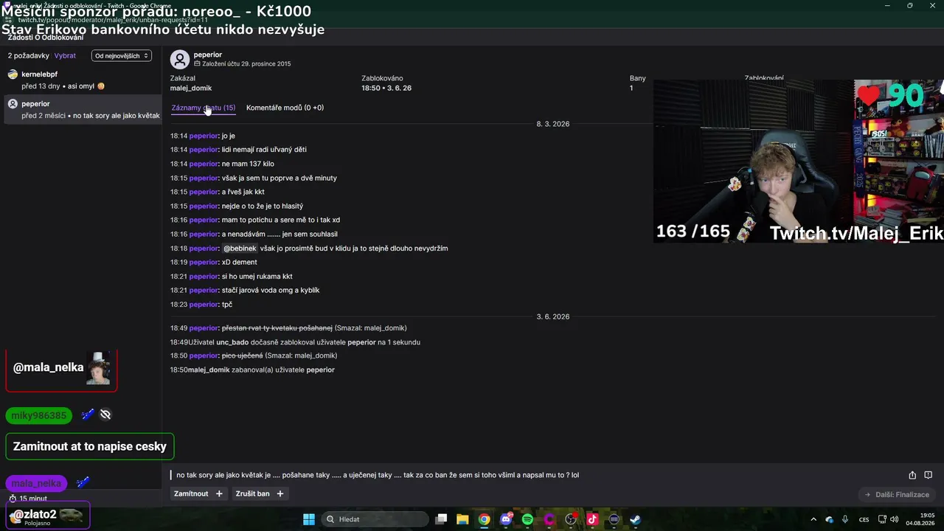944x531 pixels.
Task: Click the satellite badge beside mala_nelka
Action: (83, 482)
